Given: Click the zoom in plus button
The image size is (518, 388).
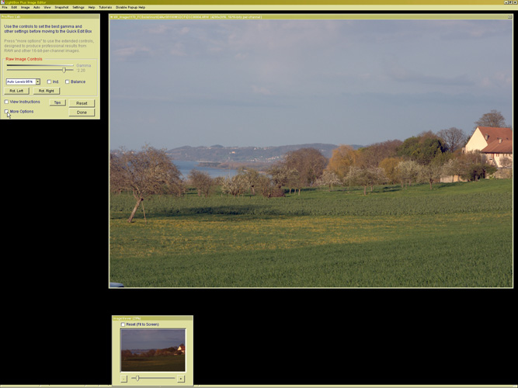Looking at the screenshot, I should tap(181, 379).
